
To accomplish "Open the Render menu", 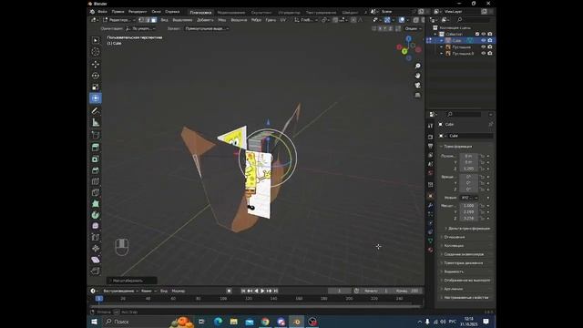I will pyautogui.click(x=138, y=12).
